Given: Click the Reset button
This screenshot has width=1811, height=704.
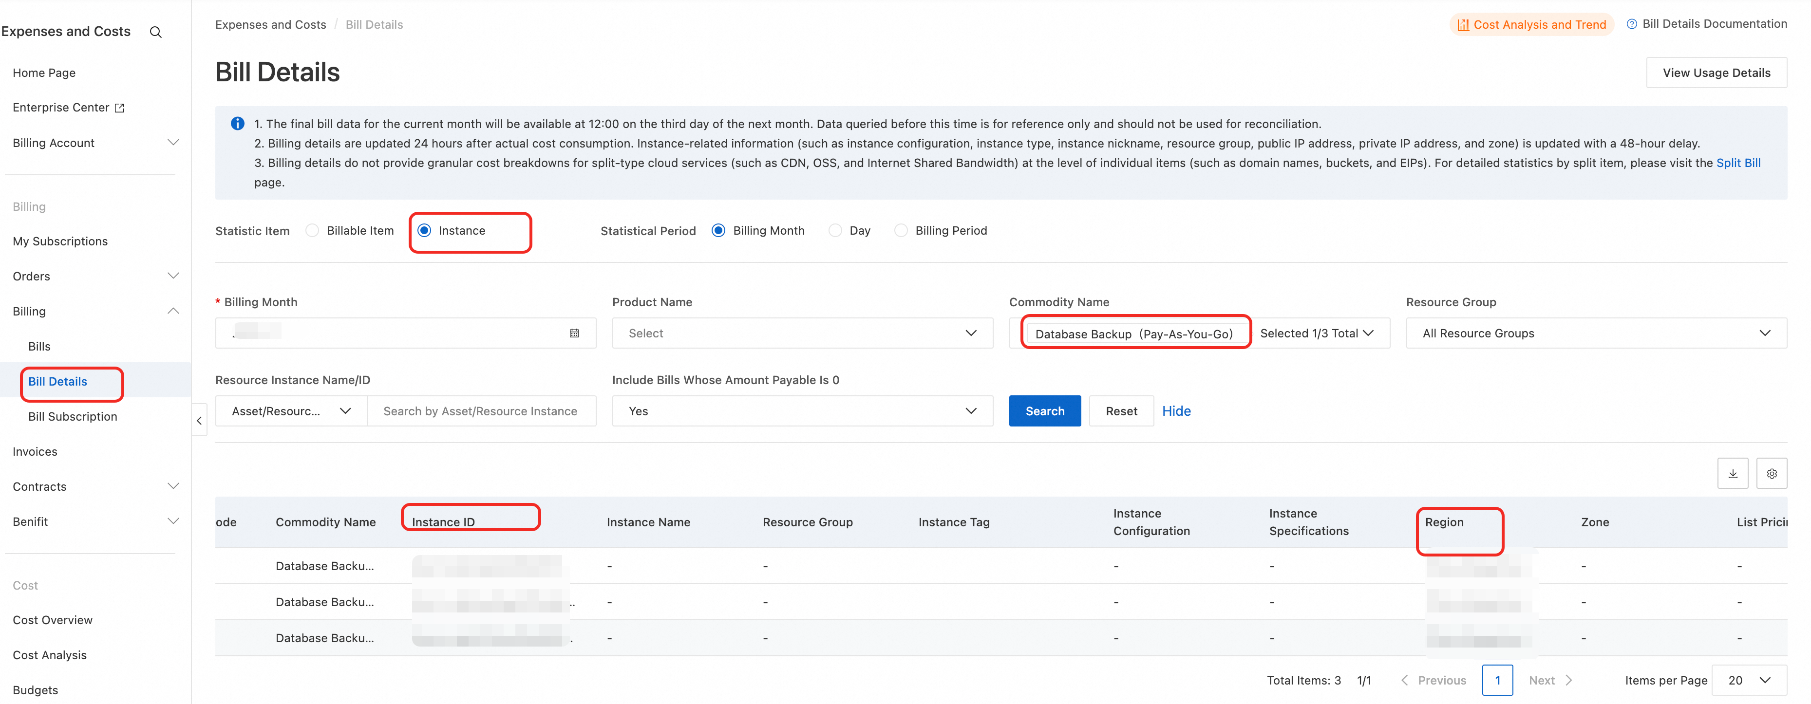Looking at the screenshot, I should click(x=1121, y=411).
